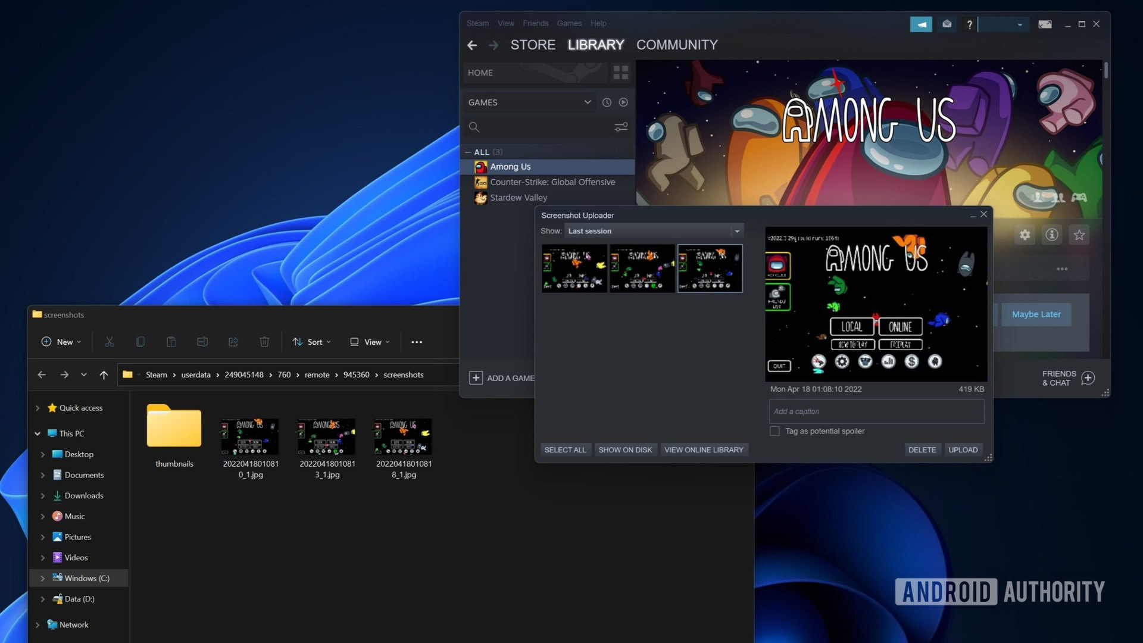Open the Friends menu in Steam
This screenshot has height=643, width=1143.
535,23
